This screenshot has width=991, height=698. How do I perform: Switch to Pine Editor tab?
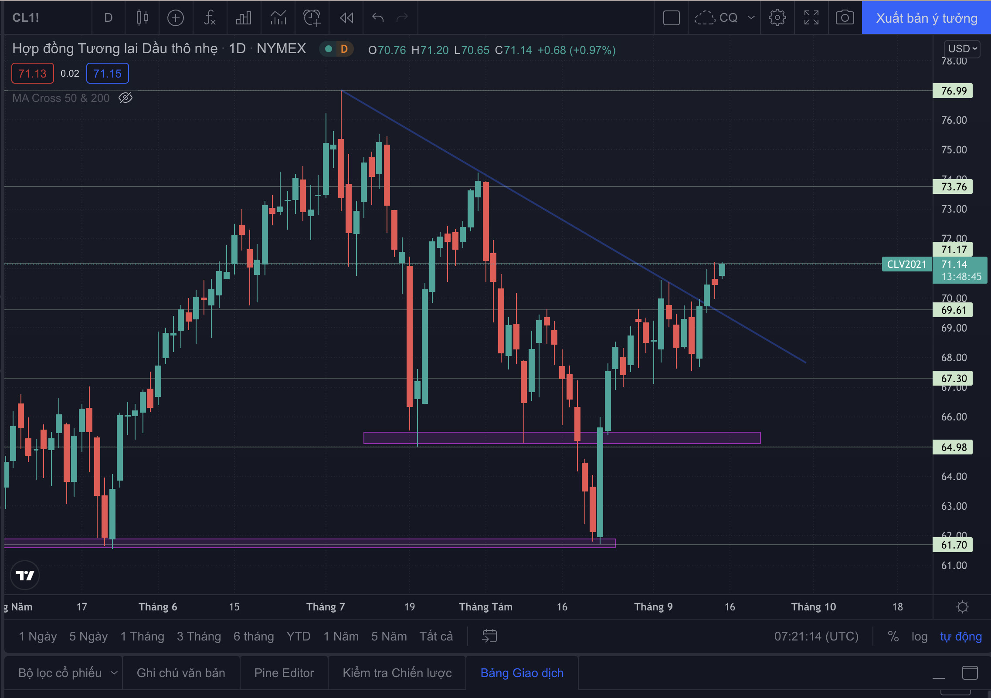coord(284,673)
